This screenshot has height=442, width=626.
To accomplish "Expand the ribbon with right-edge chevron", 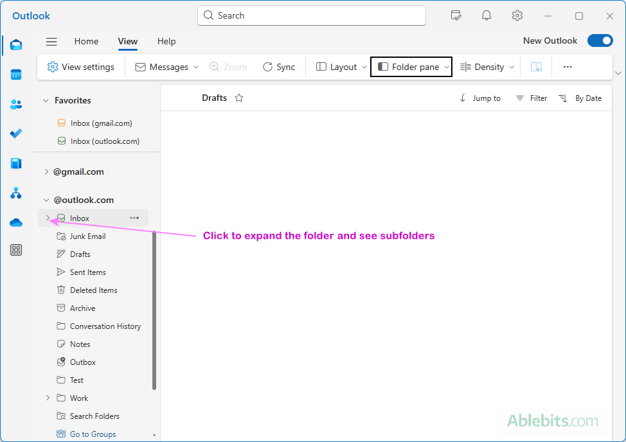I will (618, 73).
